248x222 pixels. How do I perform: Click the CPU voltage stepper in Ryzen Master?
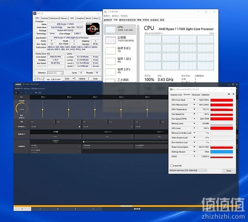[80, 137]
